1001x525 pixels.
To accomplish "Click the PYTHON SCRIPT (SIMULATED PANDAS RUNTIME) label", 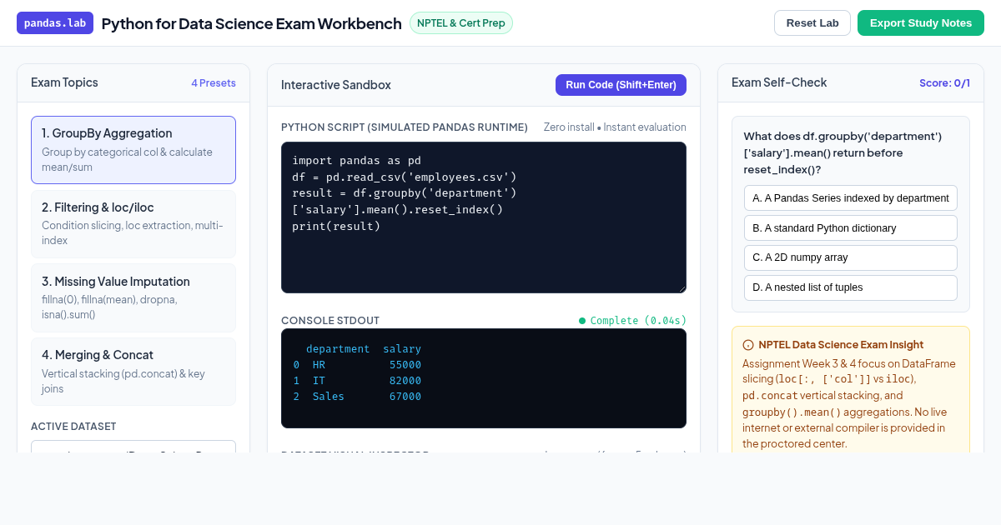I will pyautogui.click(x=405, y=127).
